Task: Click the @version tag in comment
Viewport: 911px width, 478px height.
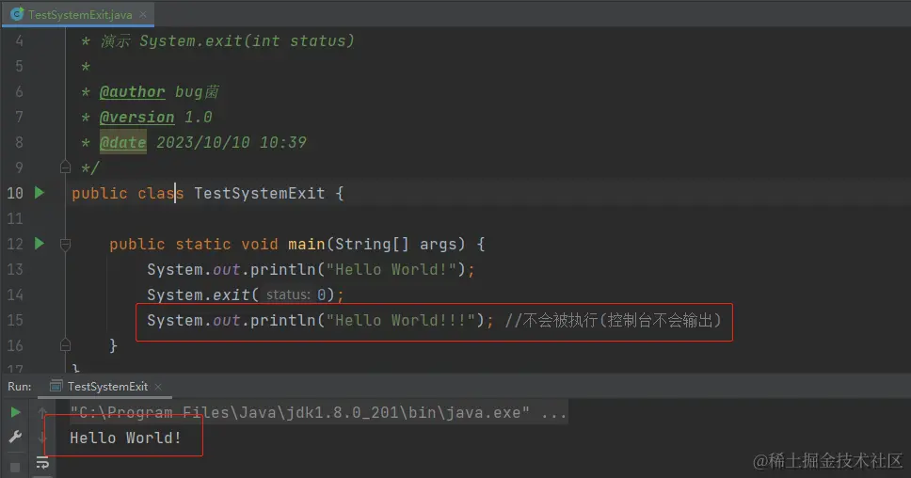Action: coord(137,118)
